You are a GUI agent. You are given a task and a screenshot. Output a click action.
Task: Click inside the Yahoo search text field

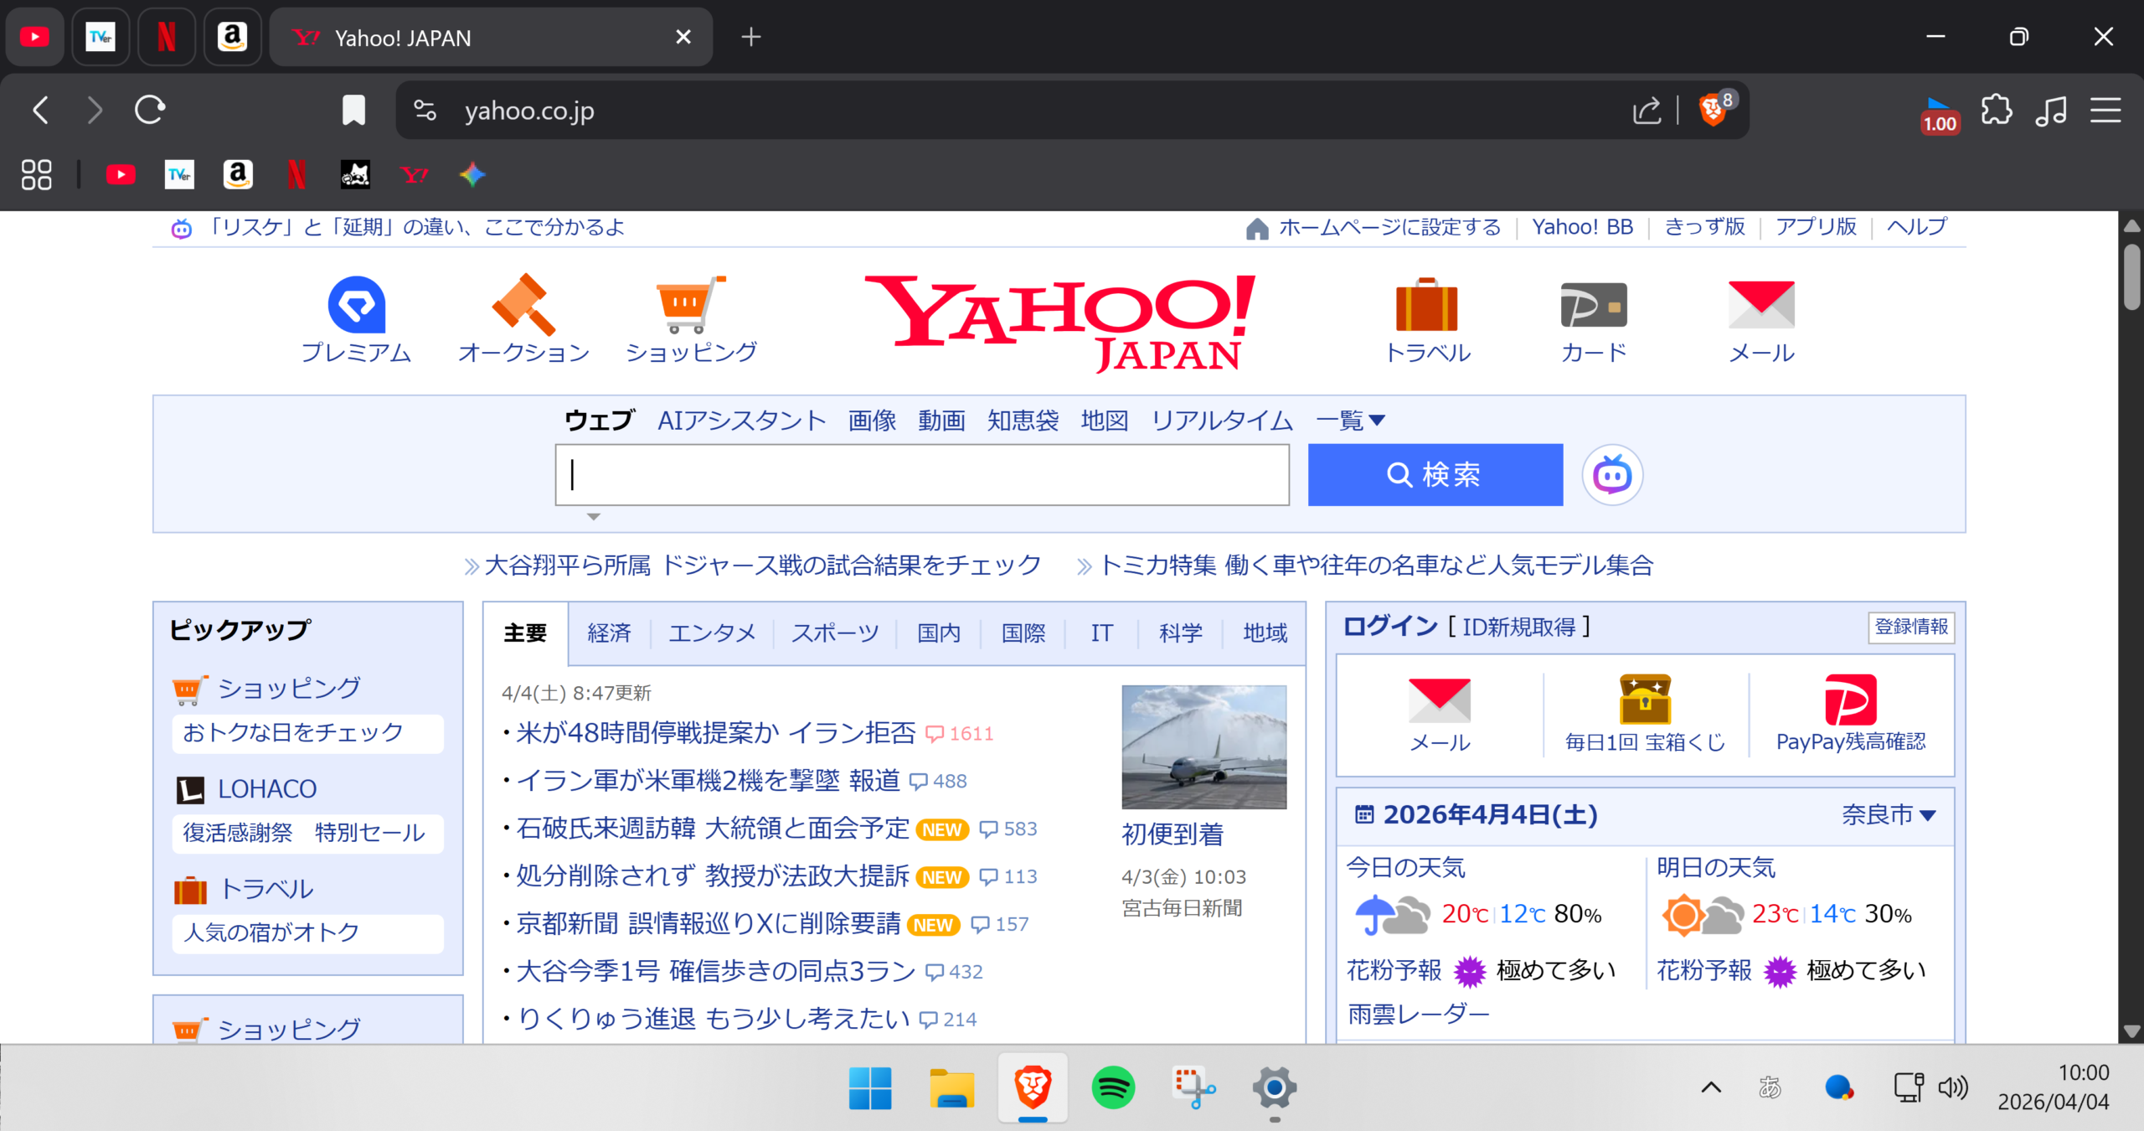click(x=921, y=475)
